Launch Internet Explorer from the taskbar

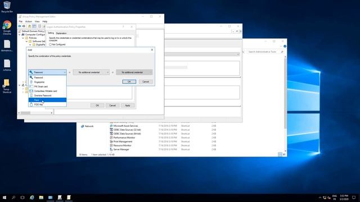(x=32, y=198)
